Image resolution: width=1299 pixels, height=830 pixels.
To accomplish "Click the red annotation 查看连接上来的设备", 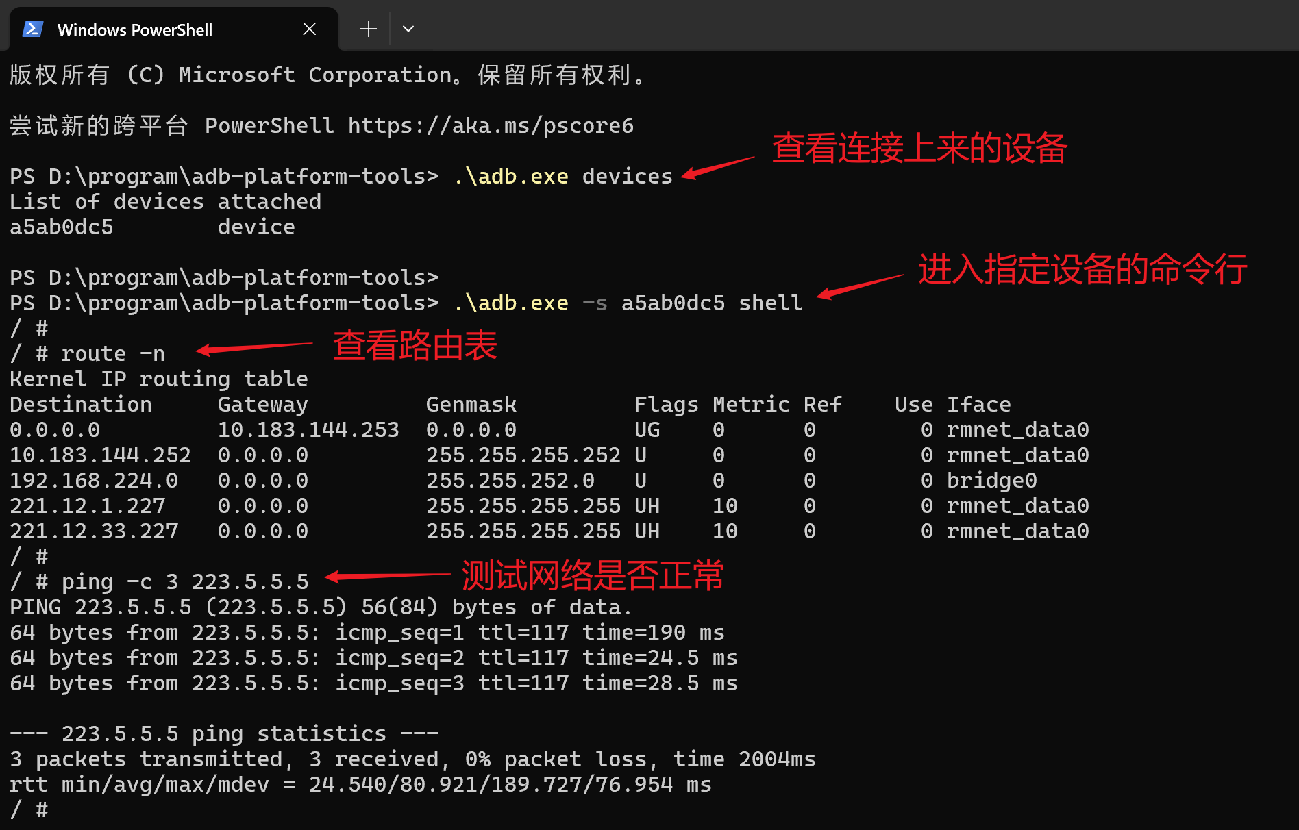I will pos(919,148).
